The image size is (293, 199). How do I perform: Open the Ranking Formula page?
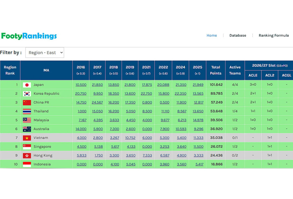[273, 36]
